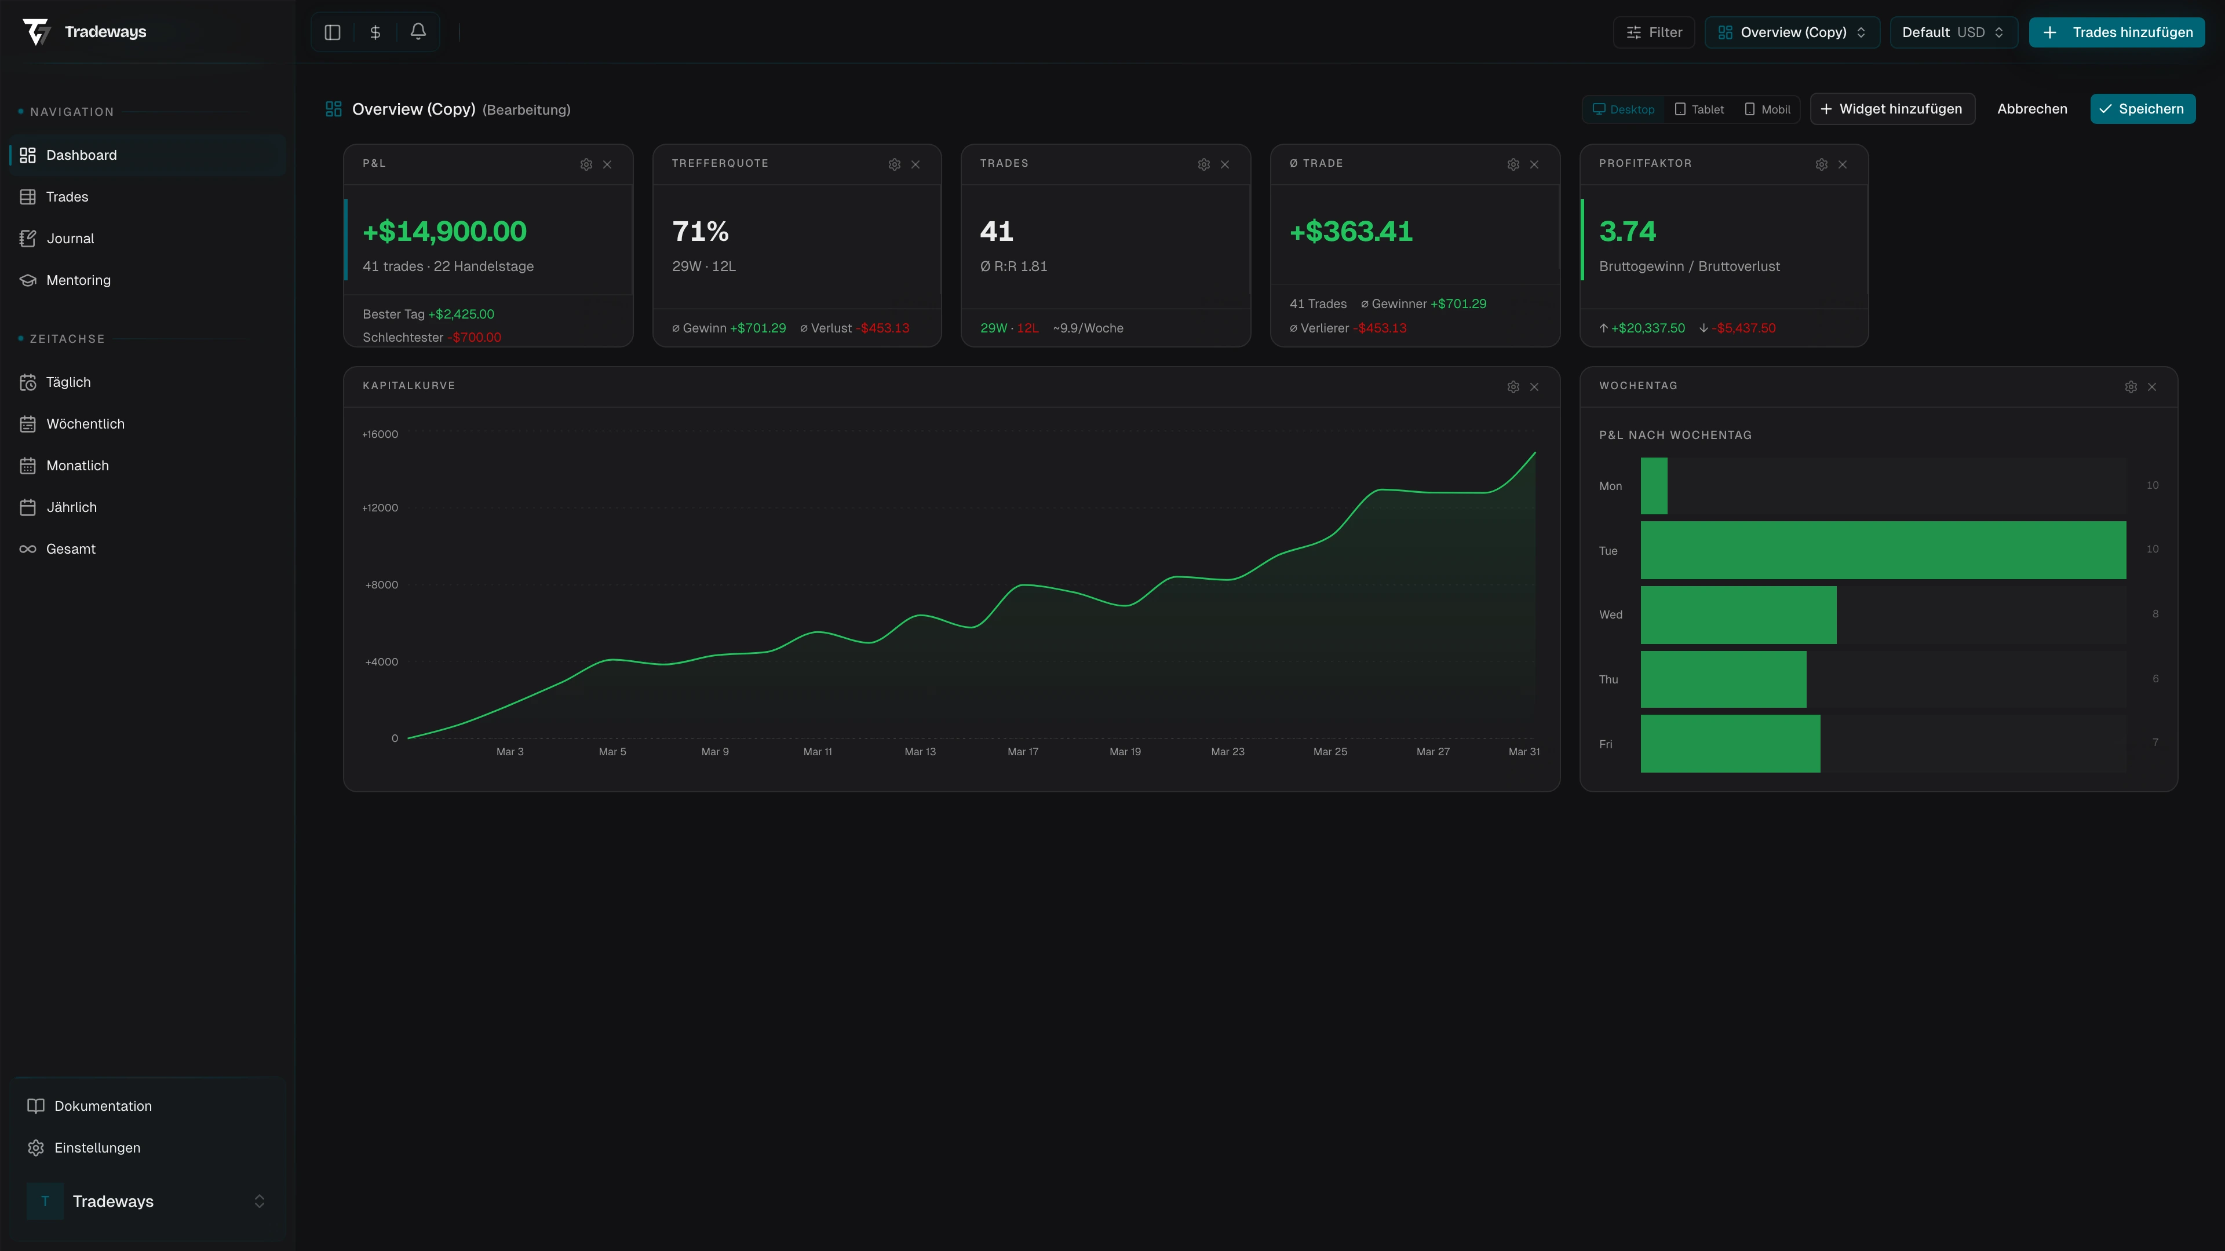This screenshot has width=2225, height=1251.
Task: Click the Speichern button
Action: click(x=2143, y=109)
